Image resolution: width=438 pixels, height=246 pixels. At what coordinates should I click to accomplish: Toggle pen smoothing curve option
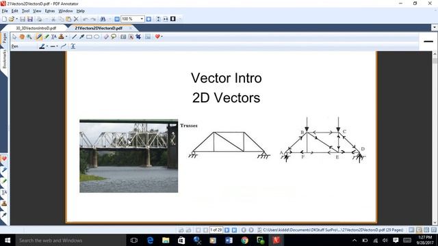64,46
